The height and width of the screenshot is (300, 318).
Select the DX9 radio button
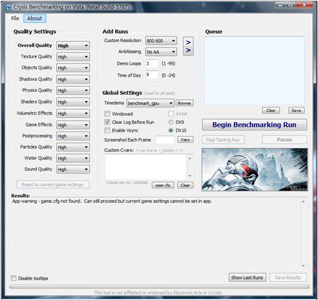tap(171, 122)
